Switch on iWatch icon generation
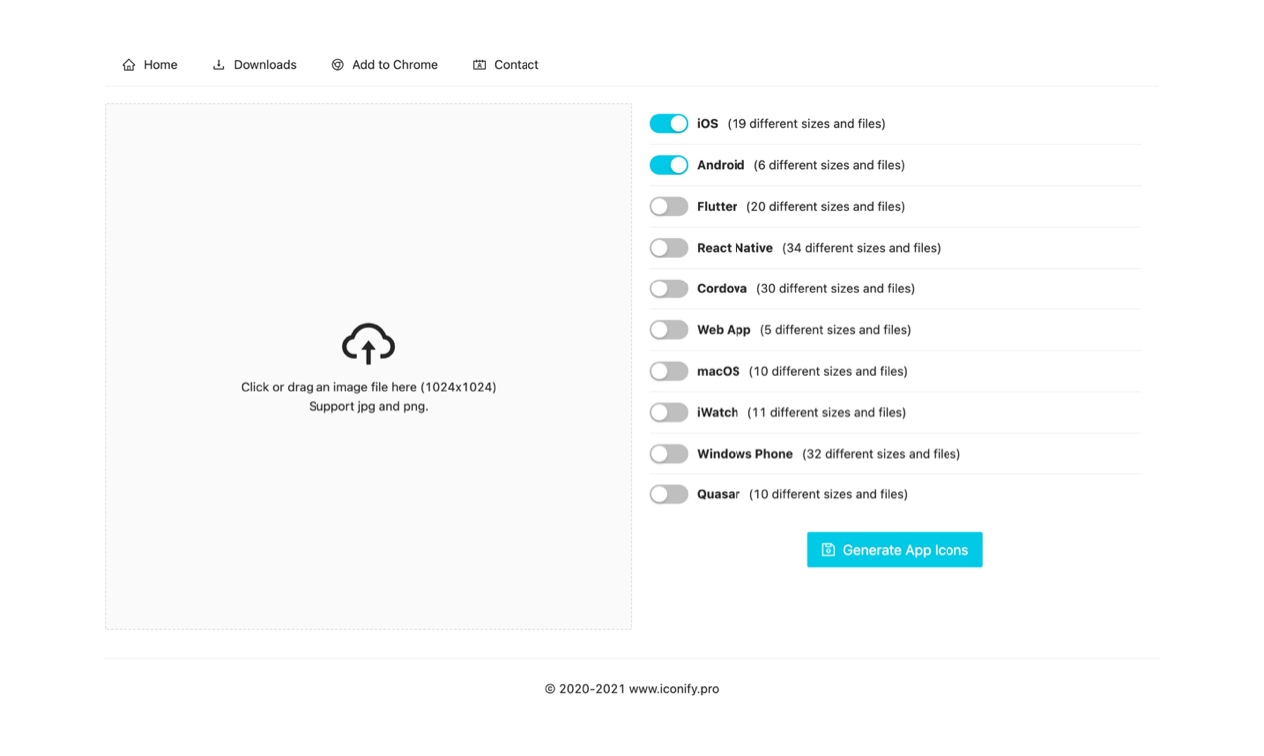1264x756 pixels. (x=668, y=412)
